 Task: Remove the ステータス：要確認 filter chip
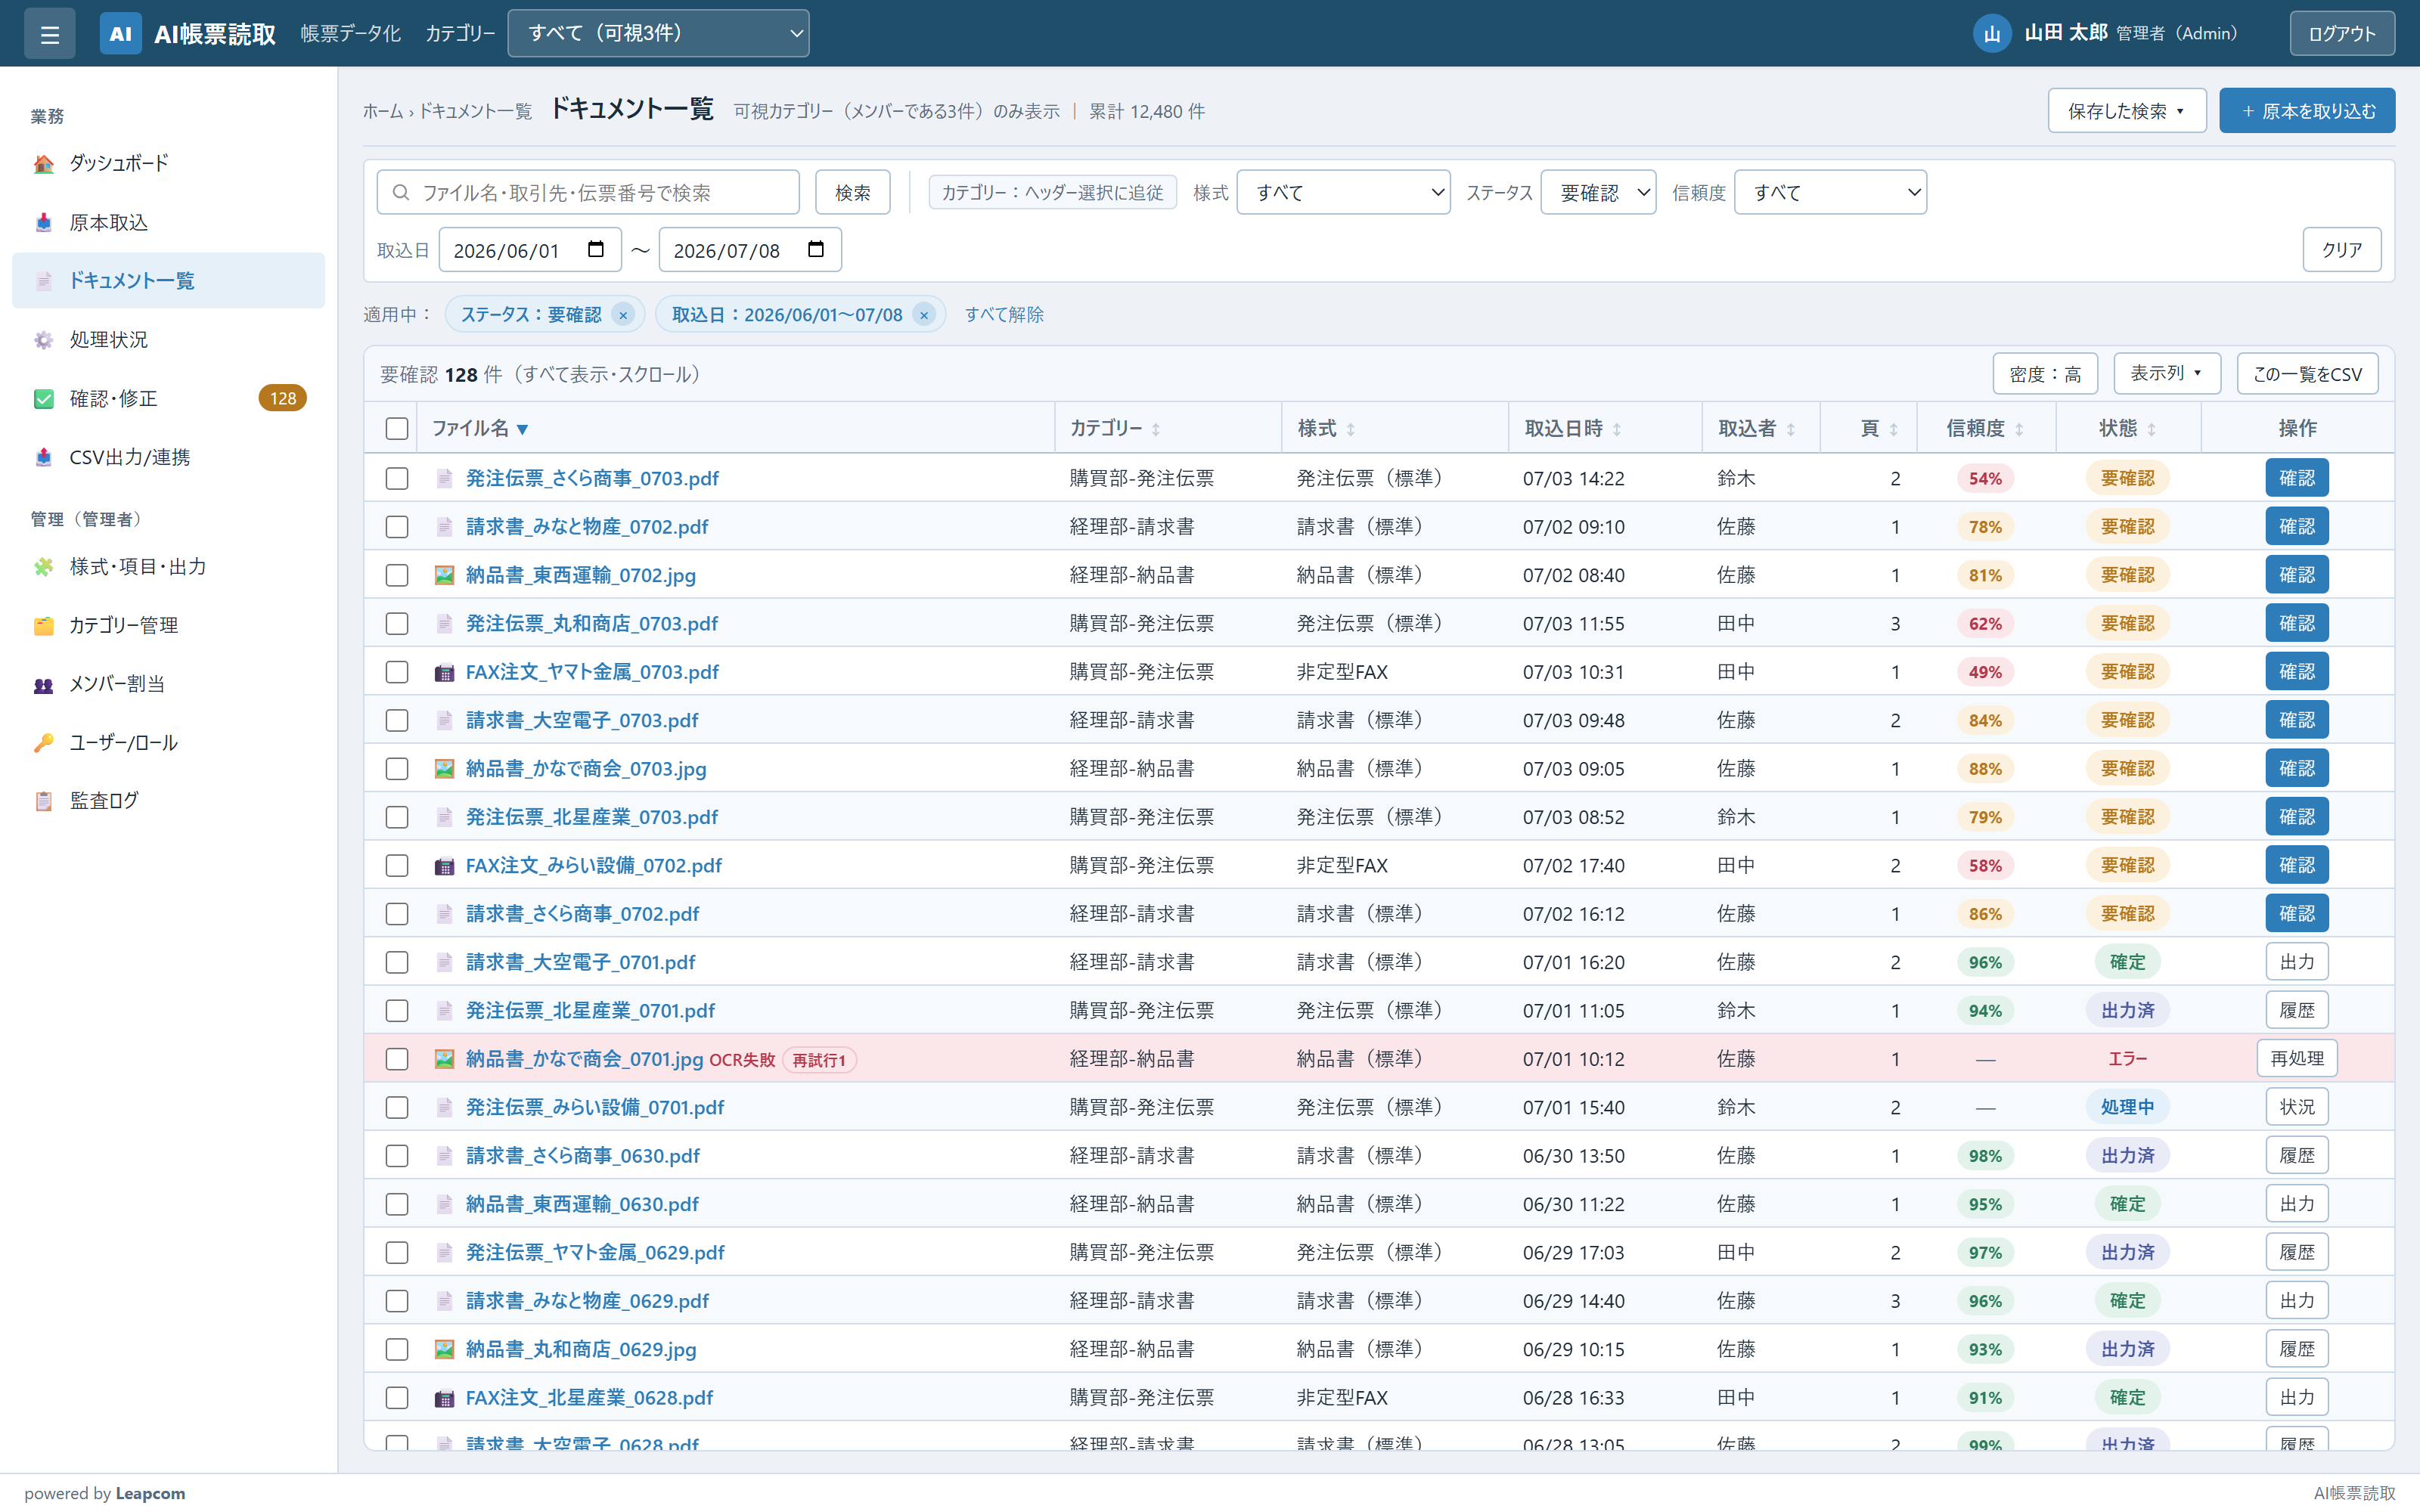[623, 315]
